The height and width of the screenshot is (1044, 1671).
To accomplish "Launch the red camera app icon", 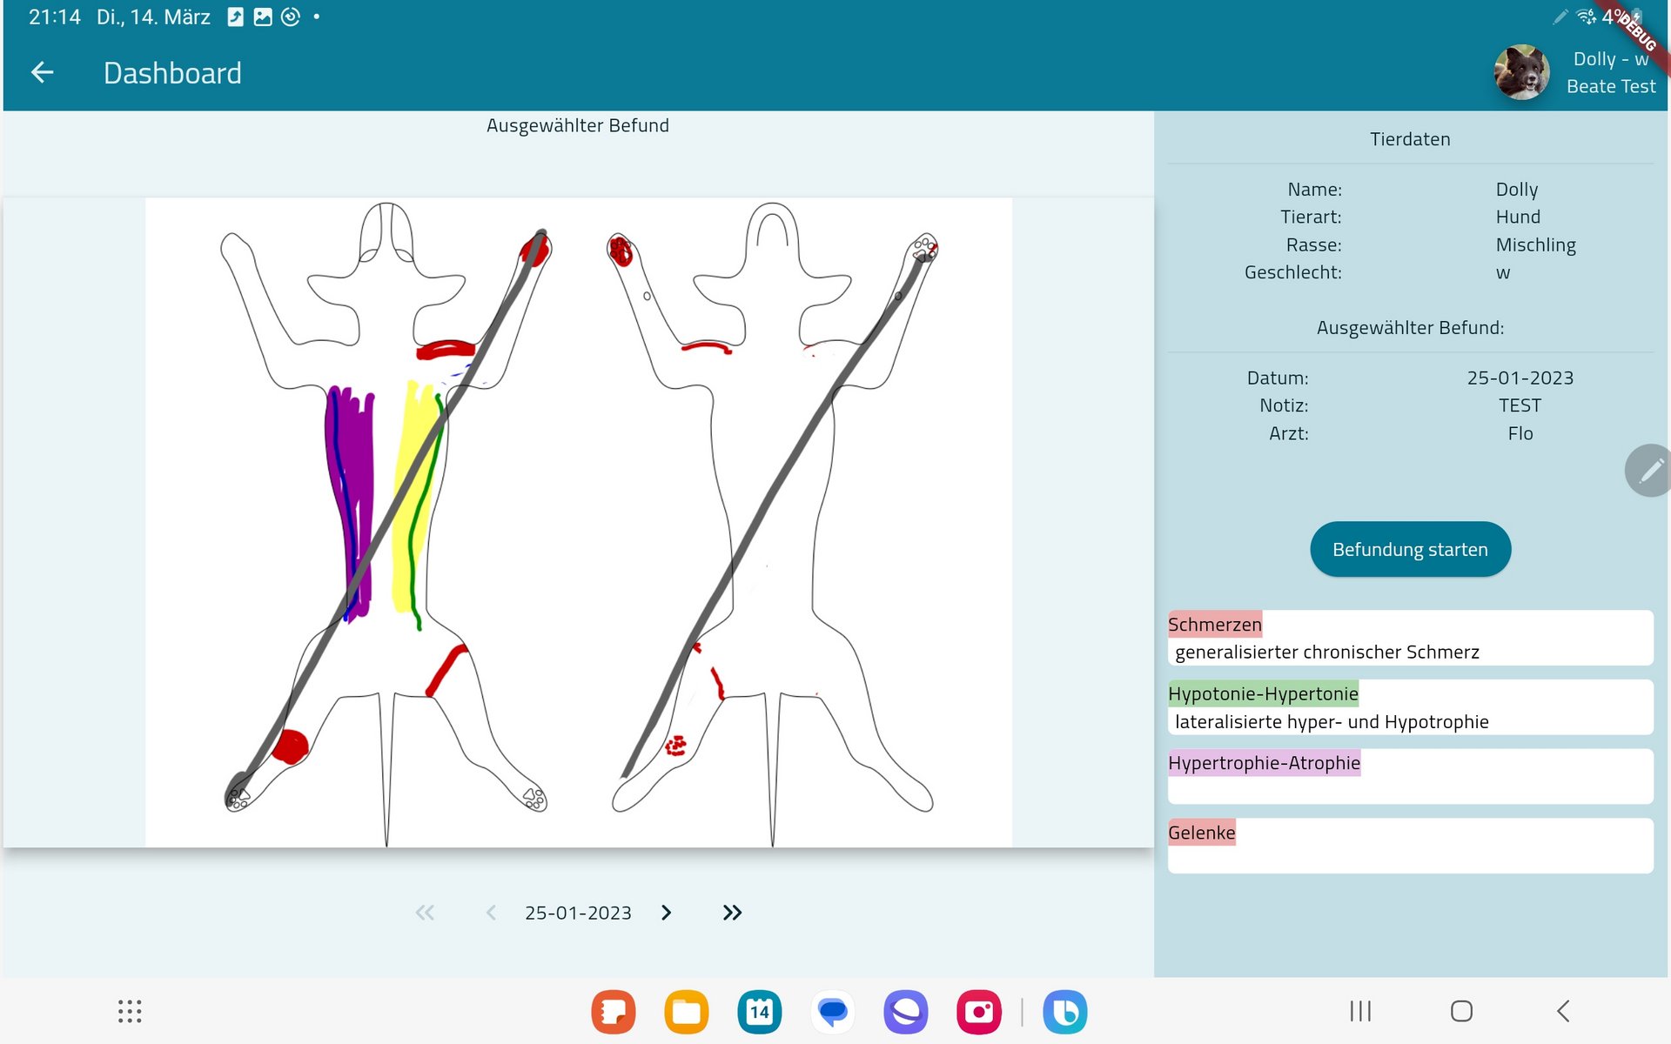I will click(978, 1012).
